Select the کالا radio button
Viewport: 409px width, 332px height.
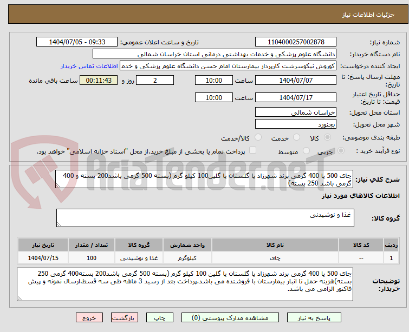(x=327, y=137)
